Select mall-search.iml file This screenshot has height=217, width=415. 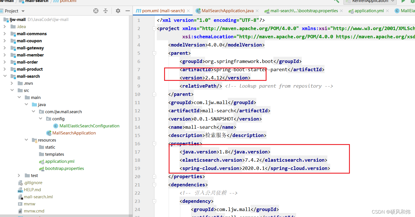click(x=38, y=197)
